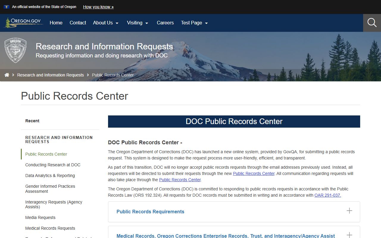The width and height of the screenshot is (381, 238).
Task: Open the Visiting dropdown menu
Action: [x=138, y=23]
